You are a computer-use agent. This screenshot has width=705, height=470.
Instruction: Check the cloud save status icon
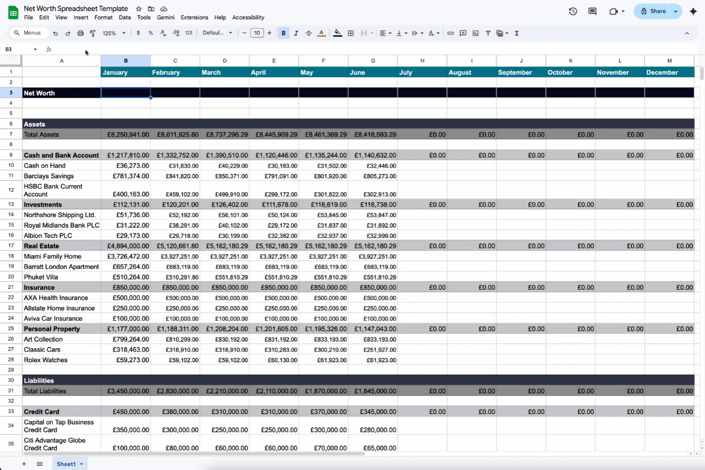pos(164,9)
